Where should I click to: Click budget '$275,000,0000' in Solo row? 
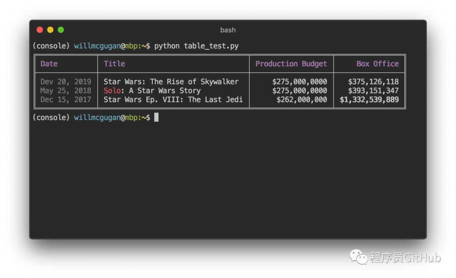[x=299, y=90]
